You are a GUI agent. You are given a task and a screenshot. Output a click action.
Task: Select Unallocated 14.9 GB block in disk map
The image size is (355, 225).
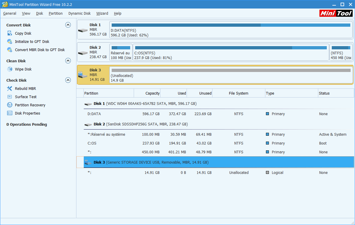(231, 75)
